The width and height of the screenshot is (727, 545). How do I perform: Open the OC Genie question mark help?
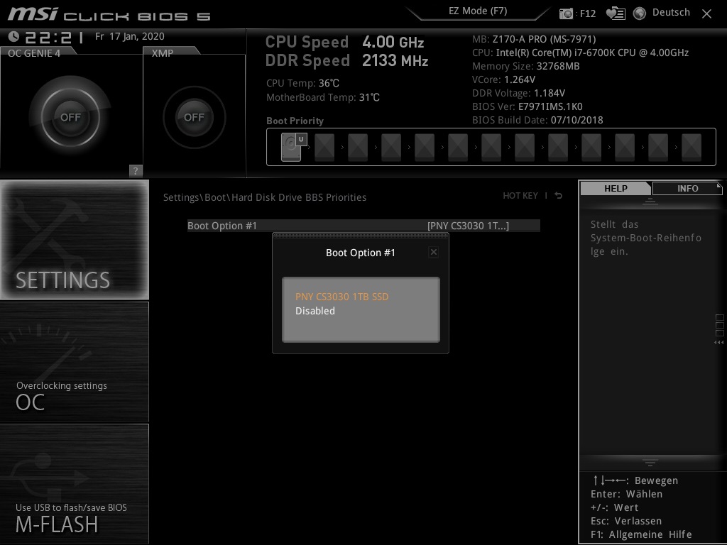pos(136,170)
